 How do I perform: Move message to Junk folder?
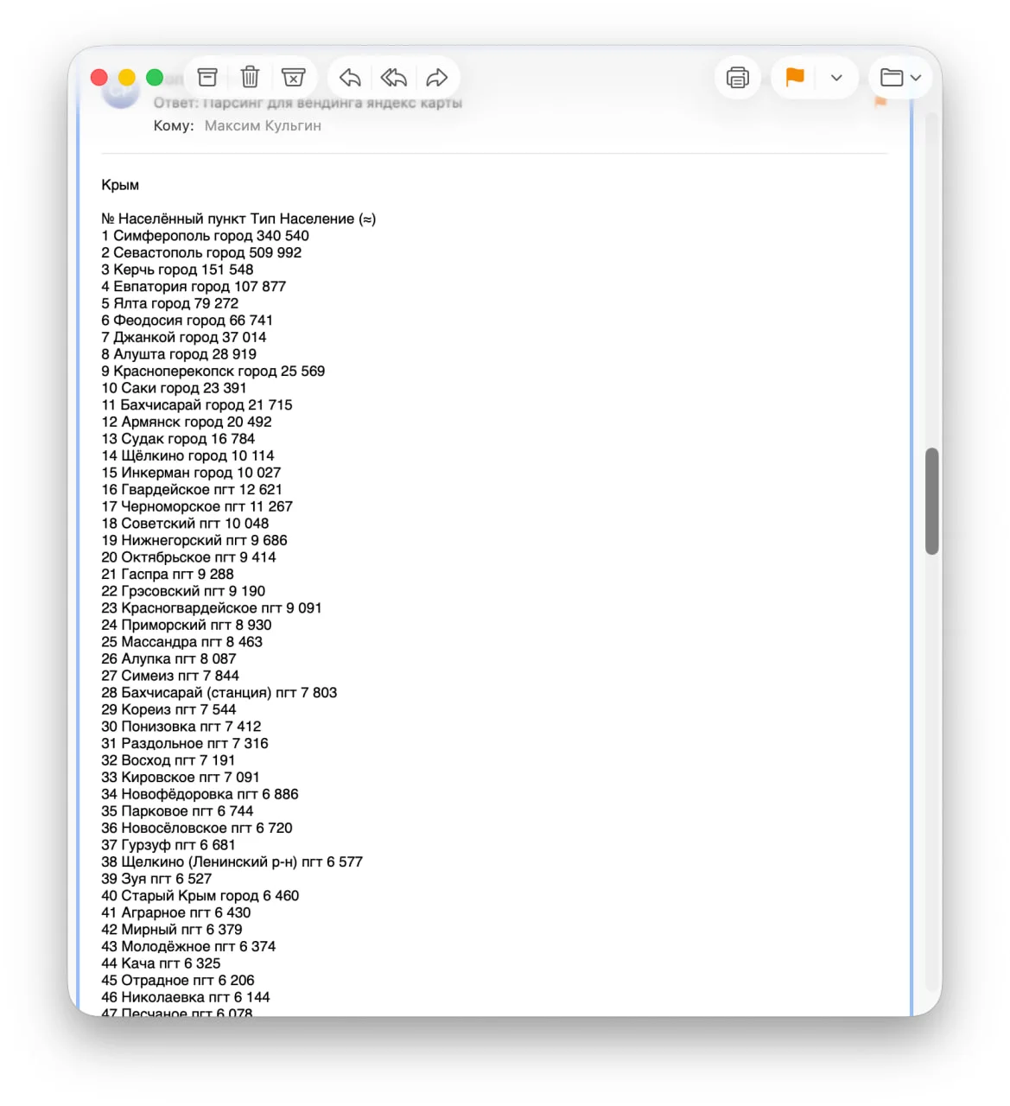(x=294, y=78)
